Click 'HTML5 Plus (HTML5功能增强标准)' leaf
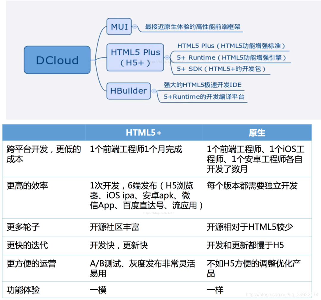 point(231,46)
